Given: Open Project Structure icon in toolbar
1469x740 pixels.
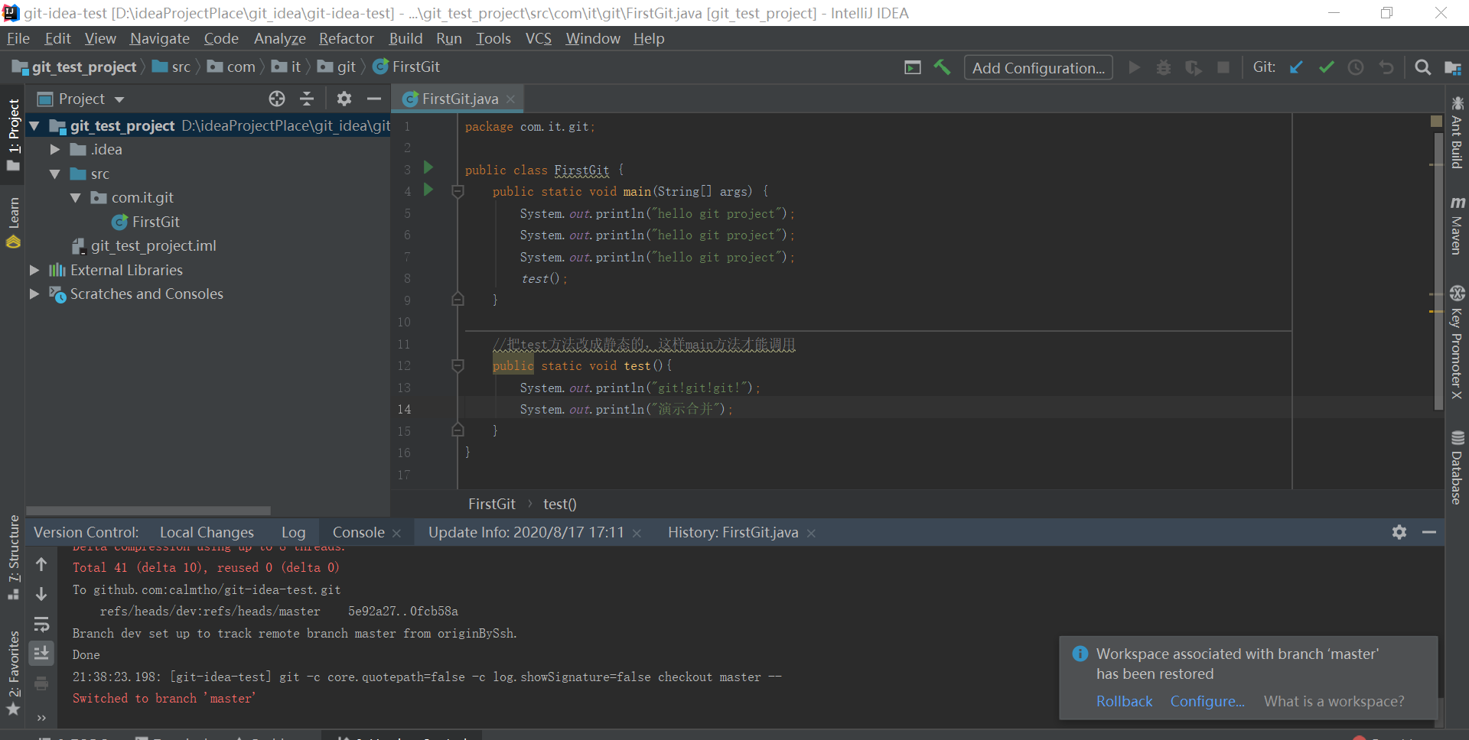Looking at the screenshot, I should (1453, 67).
